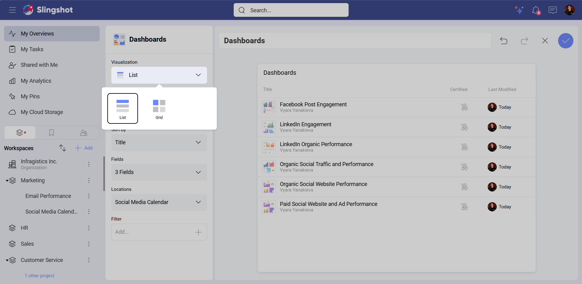
Task: Switch to the Bookmarks tab in sidebar
Action: click(51, 132)
